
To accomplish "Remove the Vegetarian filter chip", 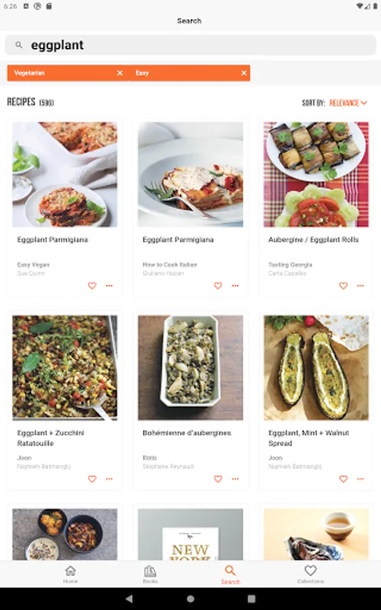I will [x=120, y=73].
